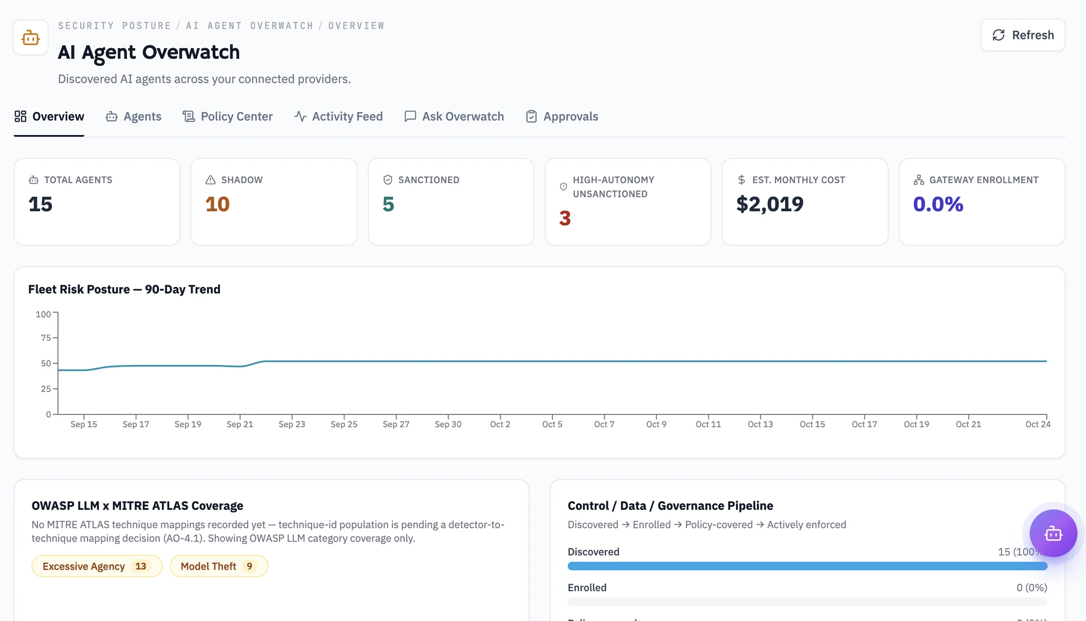Click the Ask Overwatch chat bubble icon
Screen dimensions: 1086x621
(410, 116)
